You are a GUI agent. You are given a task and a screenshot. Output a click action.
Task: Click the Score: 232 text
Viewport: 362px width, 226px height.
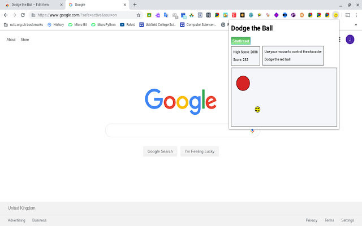240,60
